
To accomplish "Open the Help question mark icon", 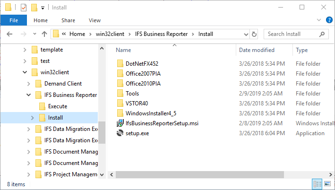I will point(329,20).
